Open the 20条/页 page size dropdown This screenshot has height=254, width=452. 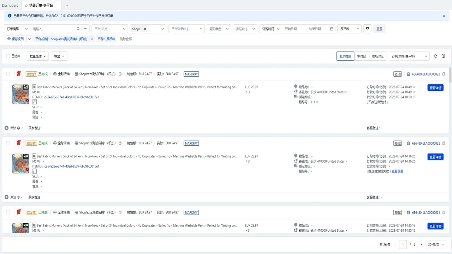coord(435,244)
